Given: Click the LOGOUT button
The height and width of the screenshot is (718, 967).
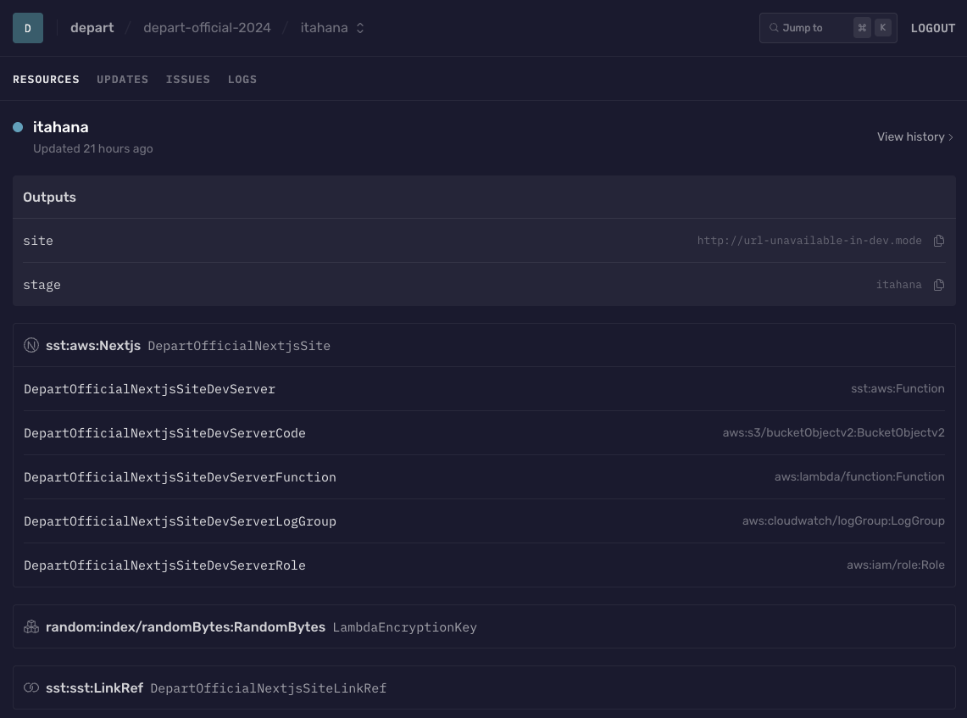Looking at the screenshot, I should click(933, 27).
